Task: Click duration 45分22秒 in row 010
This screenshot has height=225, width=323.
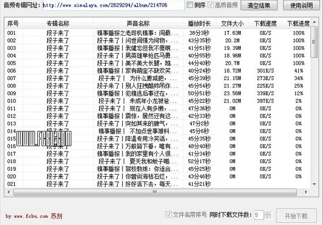Action: (x=199, y=101)
